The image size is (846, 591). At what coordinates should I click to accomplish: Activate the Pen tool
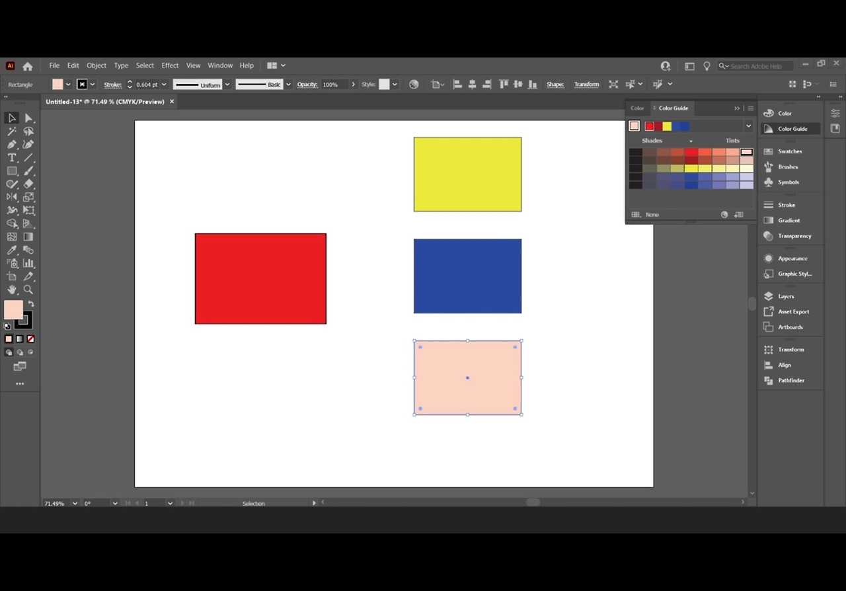(12, 145)
